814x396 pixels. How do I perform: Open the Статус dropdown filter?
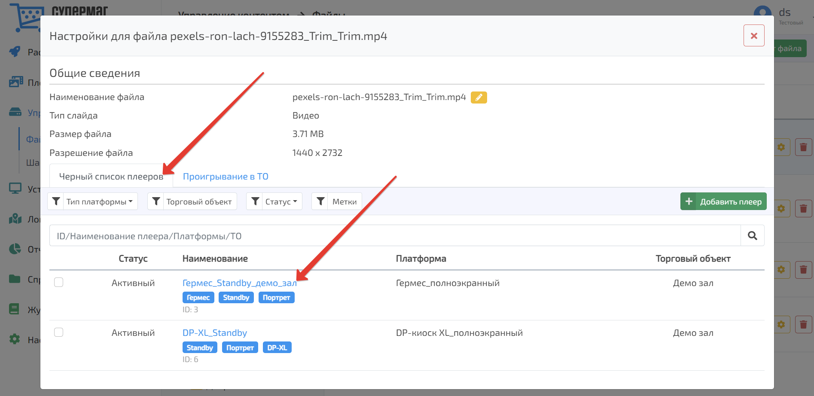coord(282,201)
